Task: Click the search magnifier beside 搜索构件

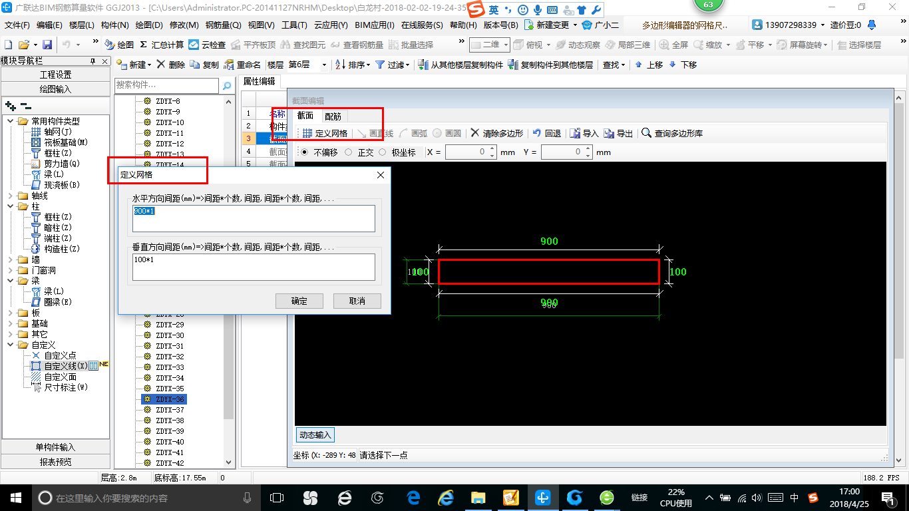Action: click(x=227, y=86)
